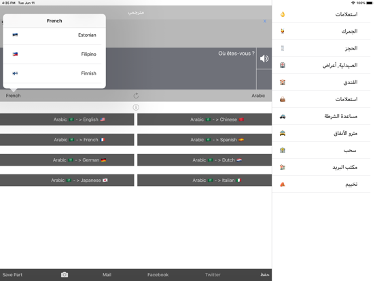The height and width of the screenshot is (281, 375).
Task: Tap the الحجز reservation icon
Action: 283,48
